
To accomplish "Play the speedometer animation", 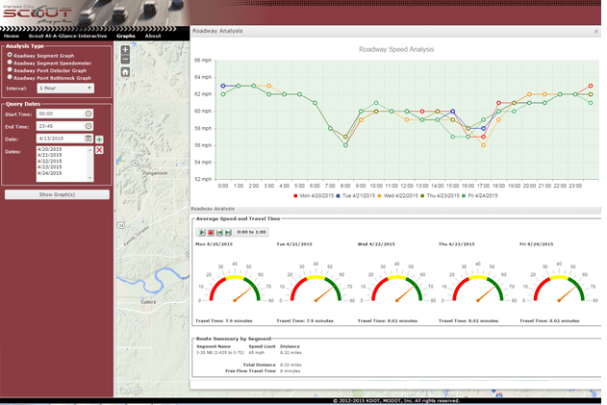I will tap(202, 232).
